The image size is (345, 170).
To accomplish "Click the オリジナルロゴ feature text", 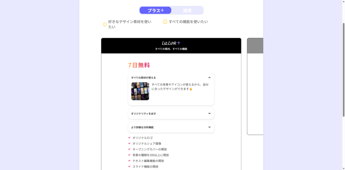I will [x=143, y=138].
